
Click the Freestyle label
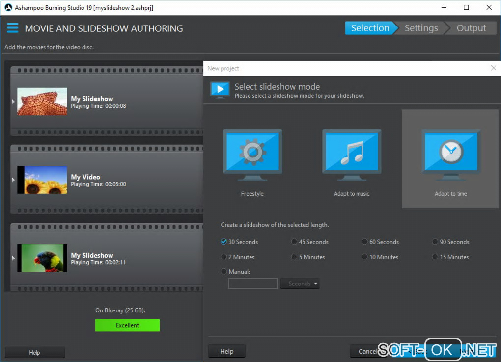252,193
